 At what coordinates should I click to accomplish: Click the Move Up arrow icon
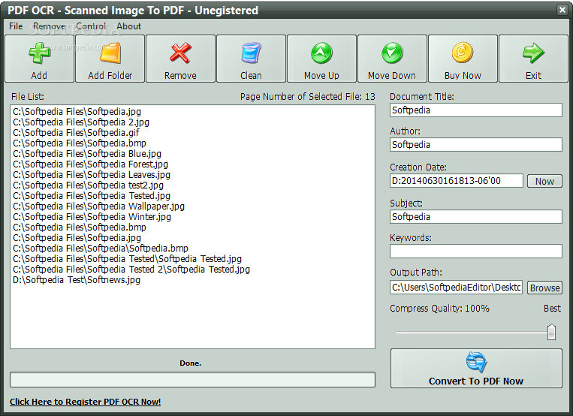coord(321,53)
